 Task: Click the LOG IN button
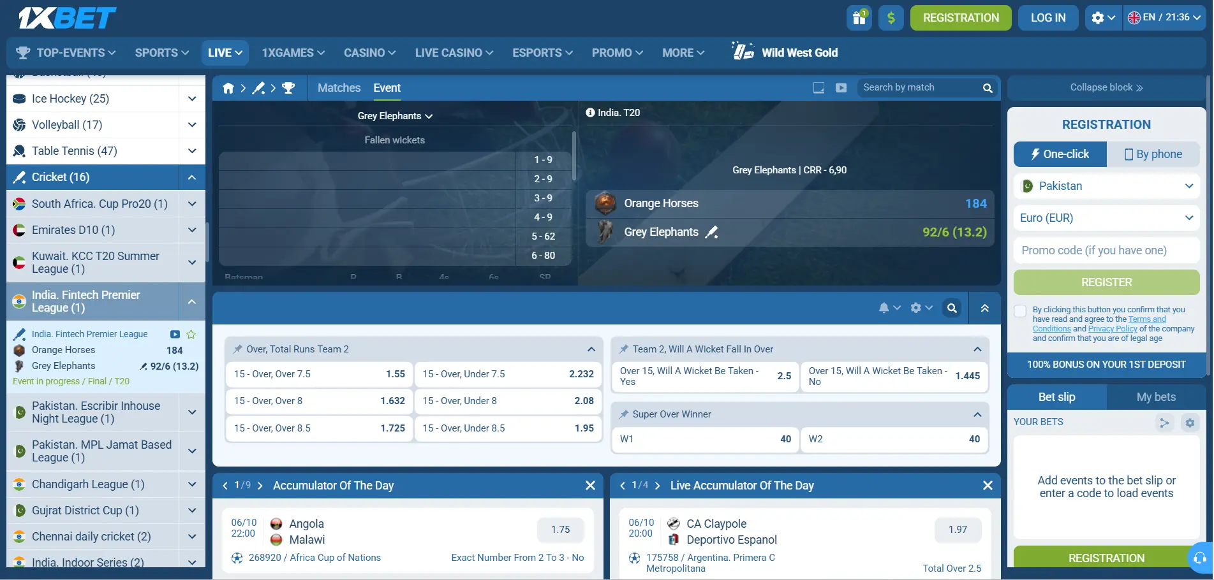tap(1048, 18)
